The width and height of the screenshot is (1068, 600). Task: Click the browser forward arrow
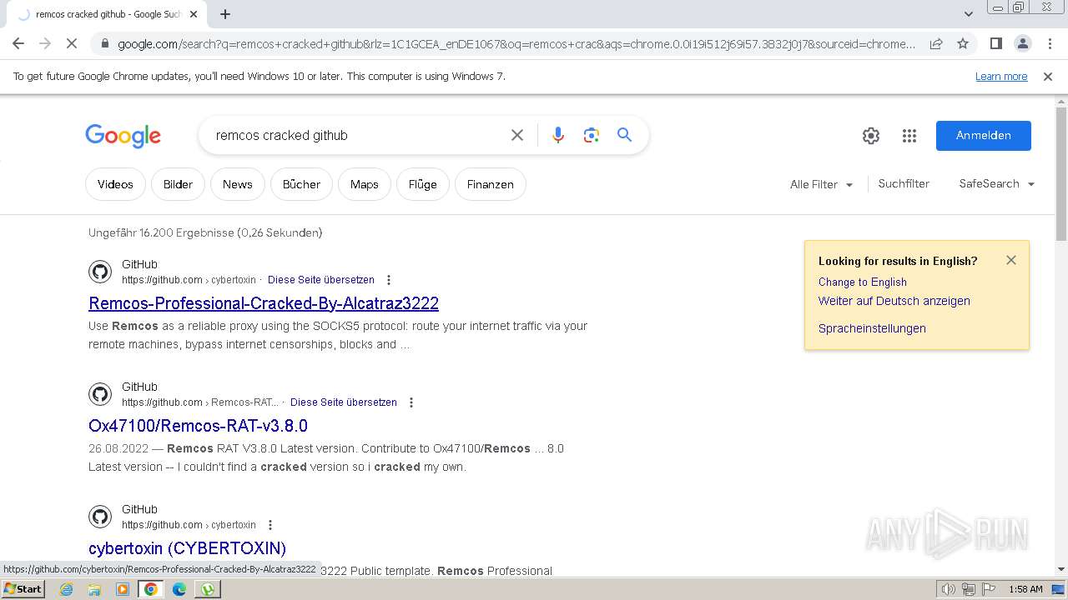45,43
